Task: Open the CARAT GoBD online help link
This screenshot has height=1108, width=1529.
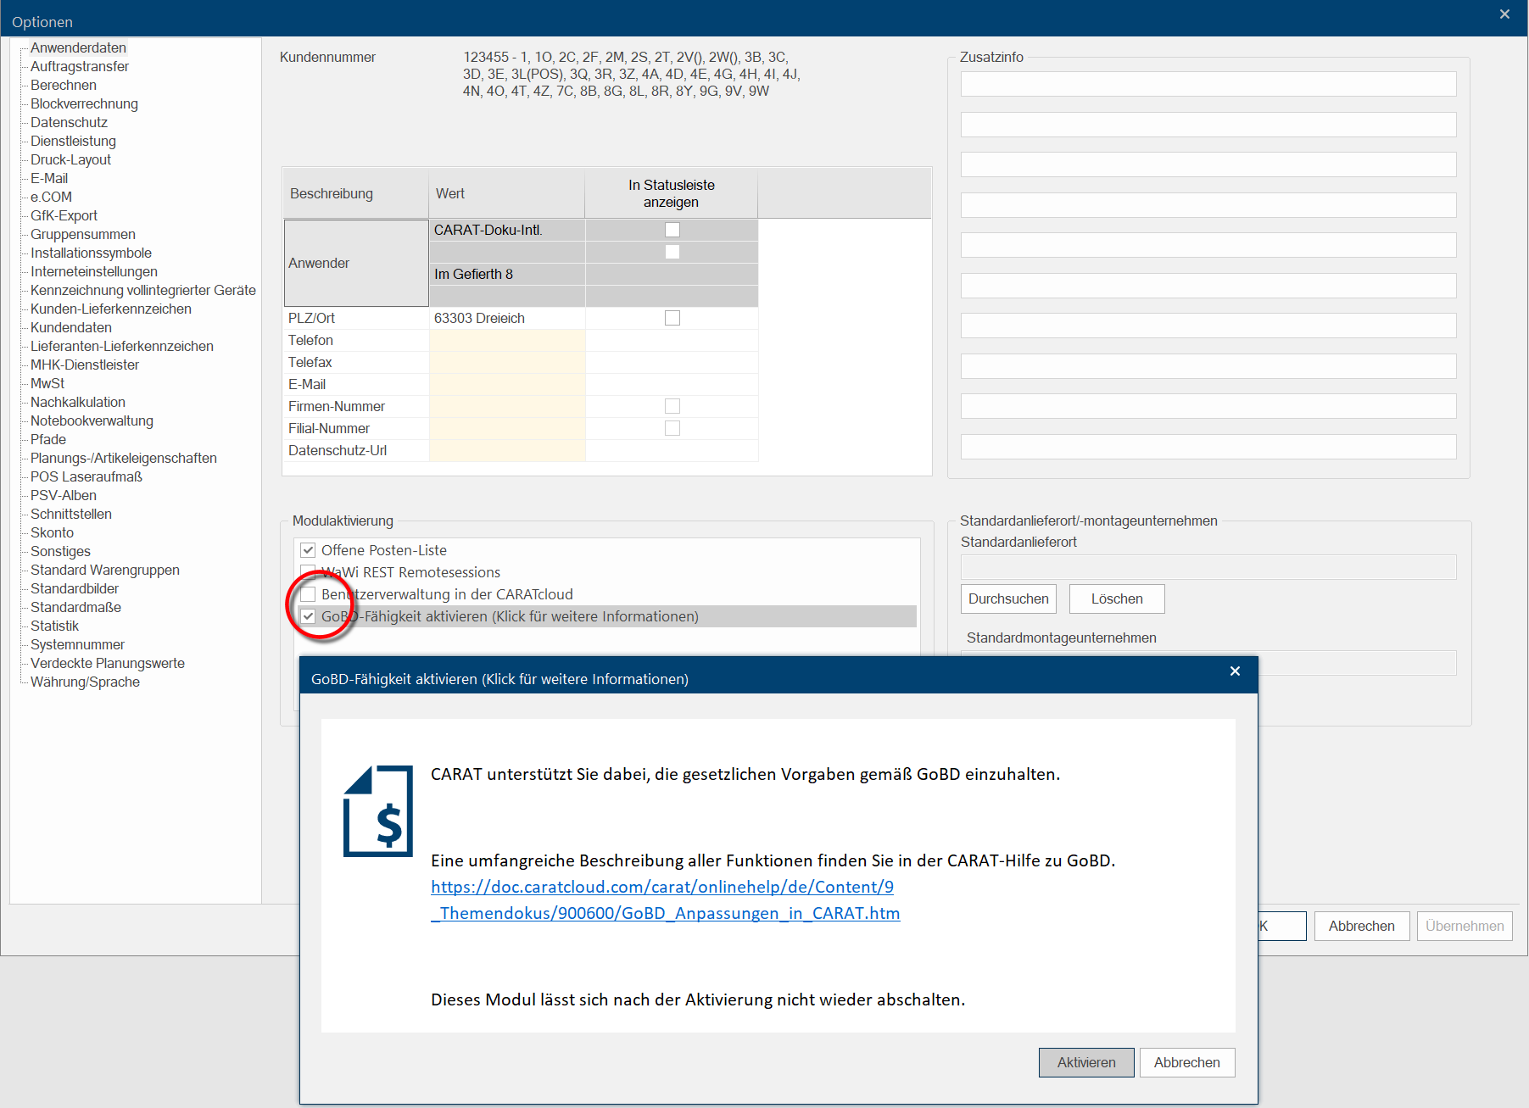Action: click(x=665, y=899)
